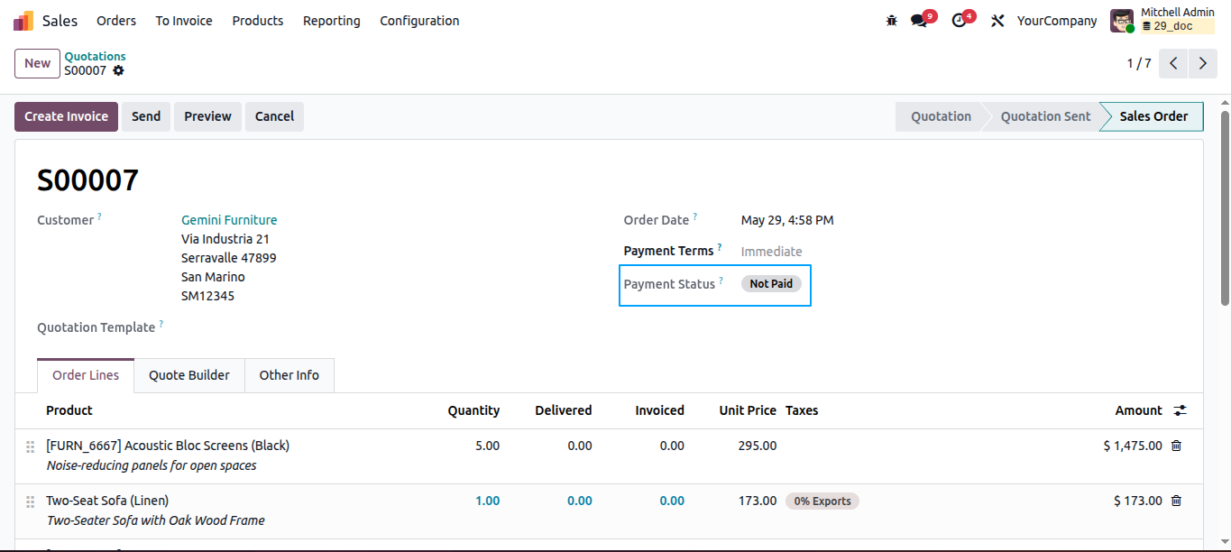Show Order Date help question mark

[x=695, y=216]
